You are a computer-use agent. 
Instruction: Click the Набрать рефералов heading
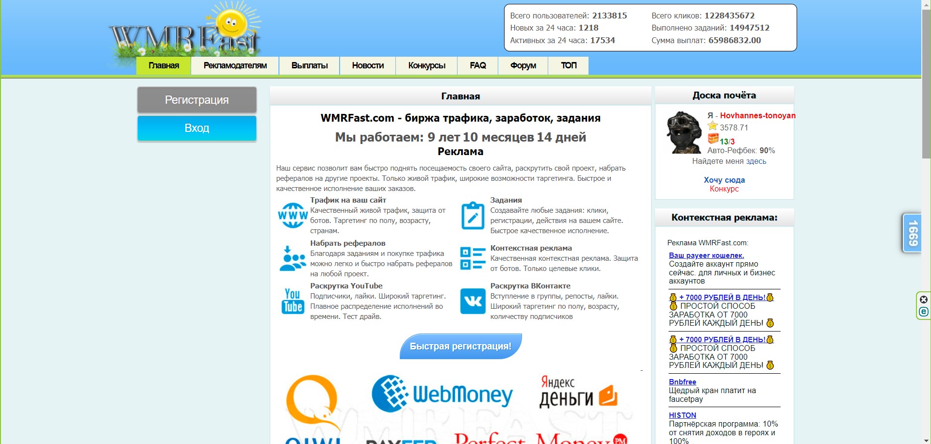(347, 243)
